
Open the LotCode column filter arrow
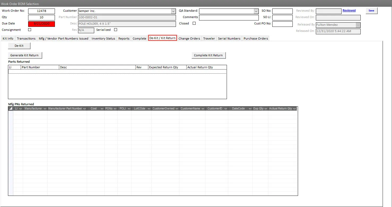[149, 109]
